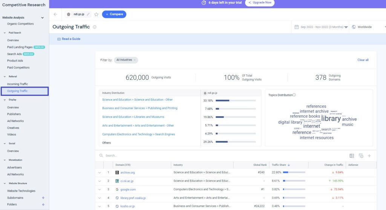Image resolution: width=386 pixels, height=210 pixels.
Task: Click Science and Education > Libraries and Museums link
Action: click(133, 117)
